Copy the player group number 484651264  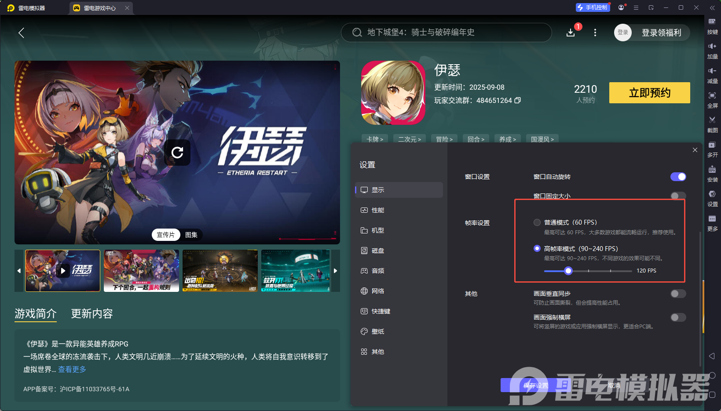pos(518,100)
